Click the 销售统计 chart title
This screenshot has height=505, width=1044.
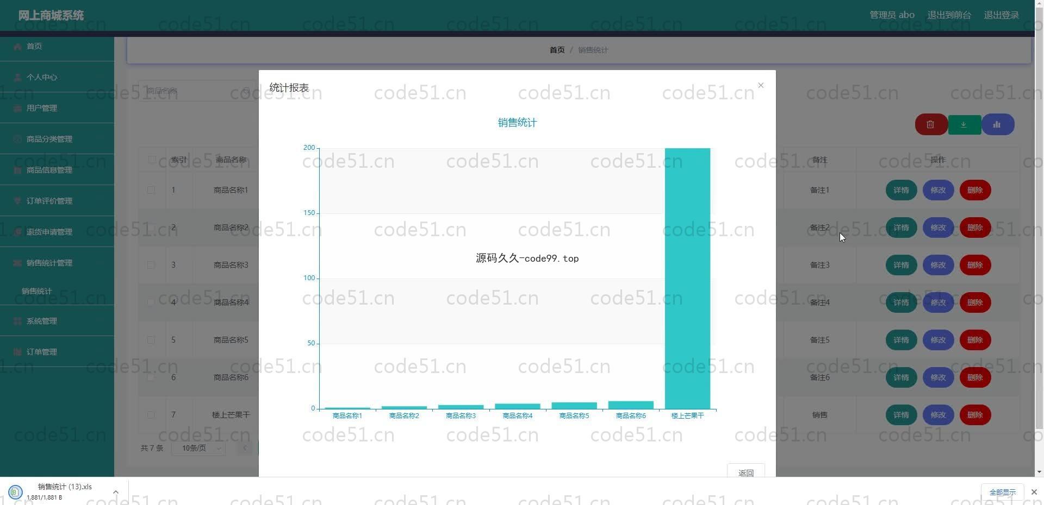(517, 123)
